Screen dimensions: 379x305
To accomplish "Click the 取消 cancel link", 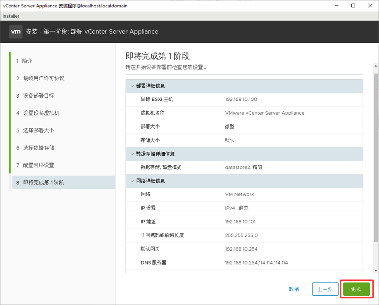I will [x=294, y=289].
